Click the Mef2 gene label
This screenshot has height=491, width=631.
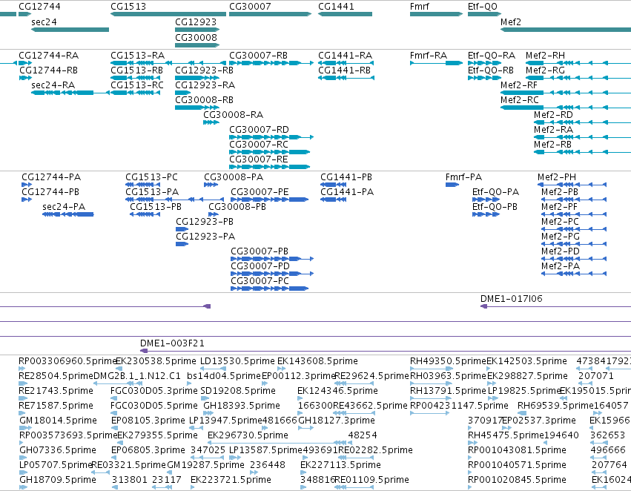point(511,22)
